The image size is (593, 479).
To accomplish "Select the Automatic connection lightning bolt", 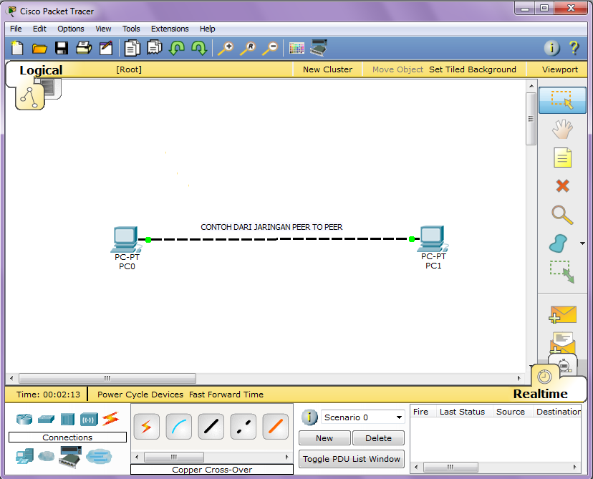I will click(x=146, y=426).
